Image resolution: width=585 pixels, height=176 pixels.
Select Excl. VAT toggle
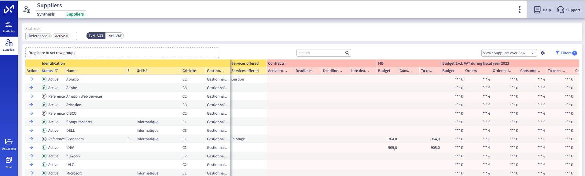pos(96,36)
